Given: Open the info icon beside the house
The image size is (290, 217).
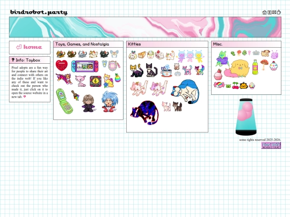Looking at the screenshot, I should [270, 12].
